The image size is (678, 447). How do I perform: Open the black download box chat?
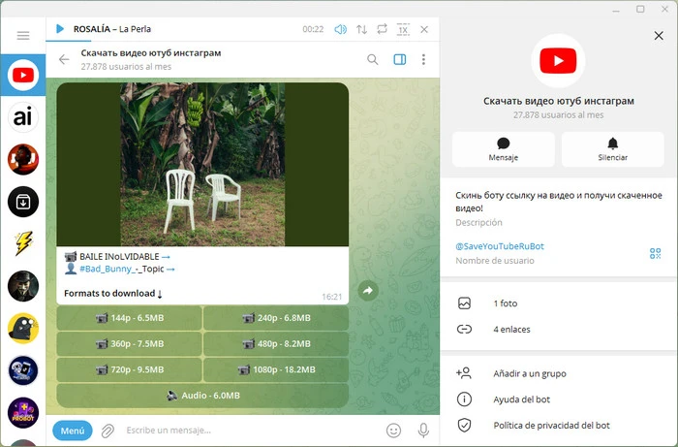(23, 202)
